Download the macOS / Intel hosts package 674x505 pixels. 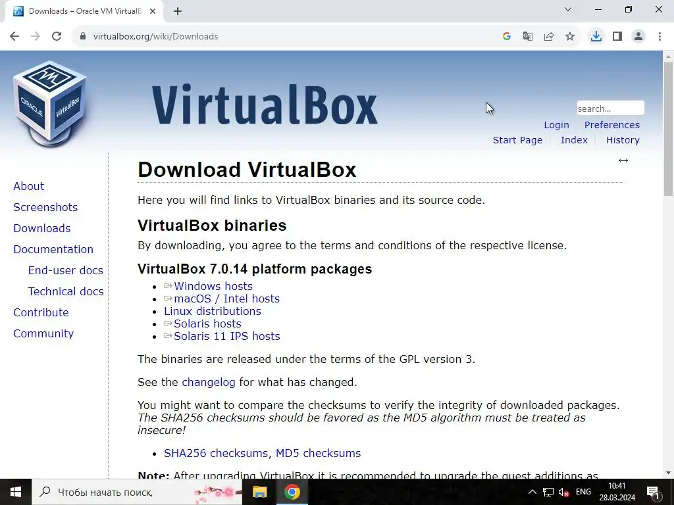[x=226, y=299]
